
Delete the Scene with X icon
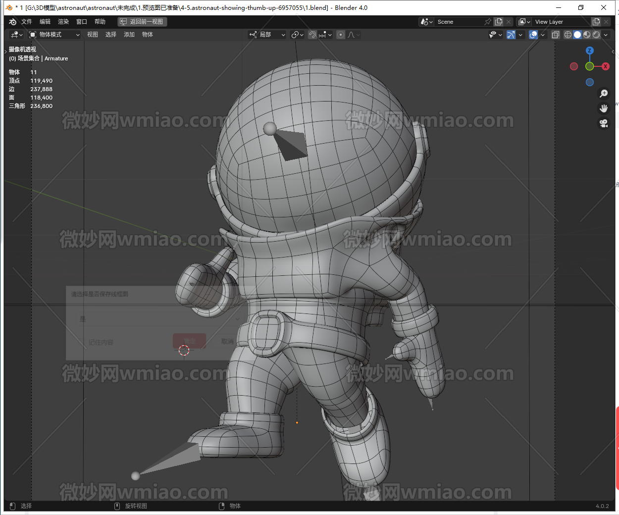click(x=509, y=22)
